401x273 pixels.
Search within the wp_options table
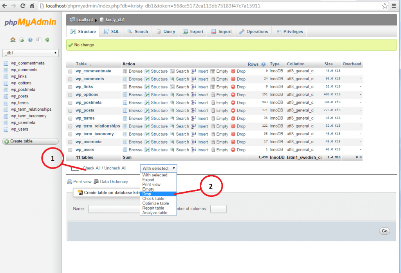tap(182, 95)
